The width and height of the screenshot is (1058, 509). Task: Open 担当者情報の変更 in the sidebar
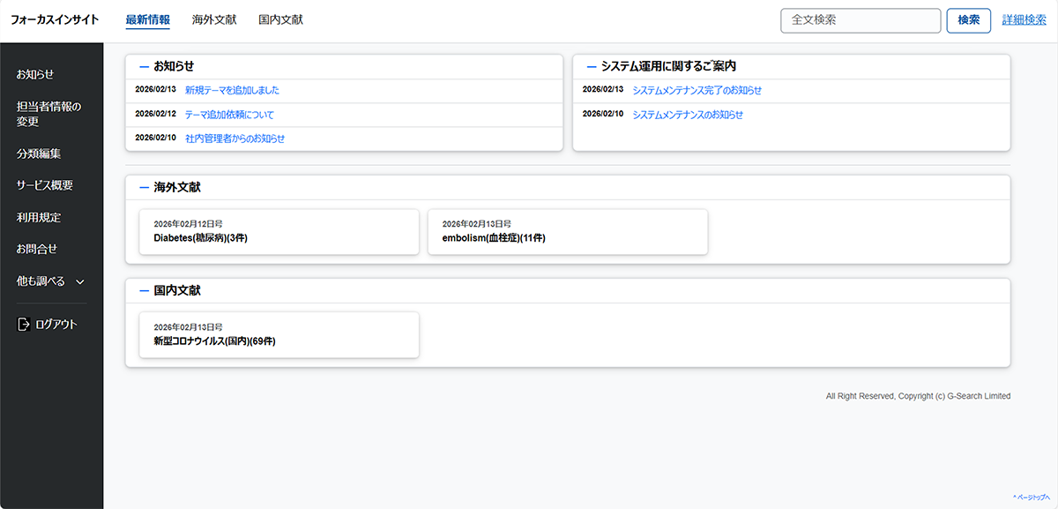click(x=48, y=114)
